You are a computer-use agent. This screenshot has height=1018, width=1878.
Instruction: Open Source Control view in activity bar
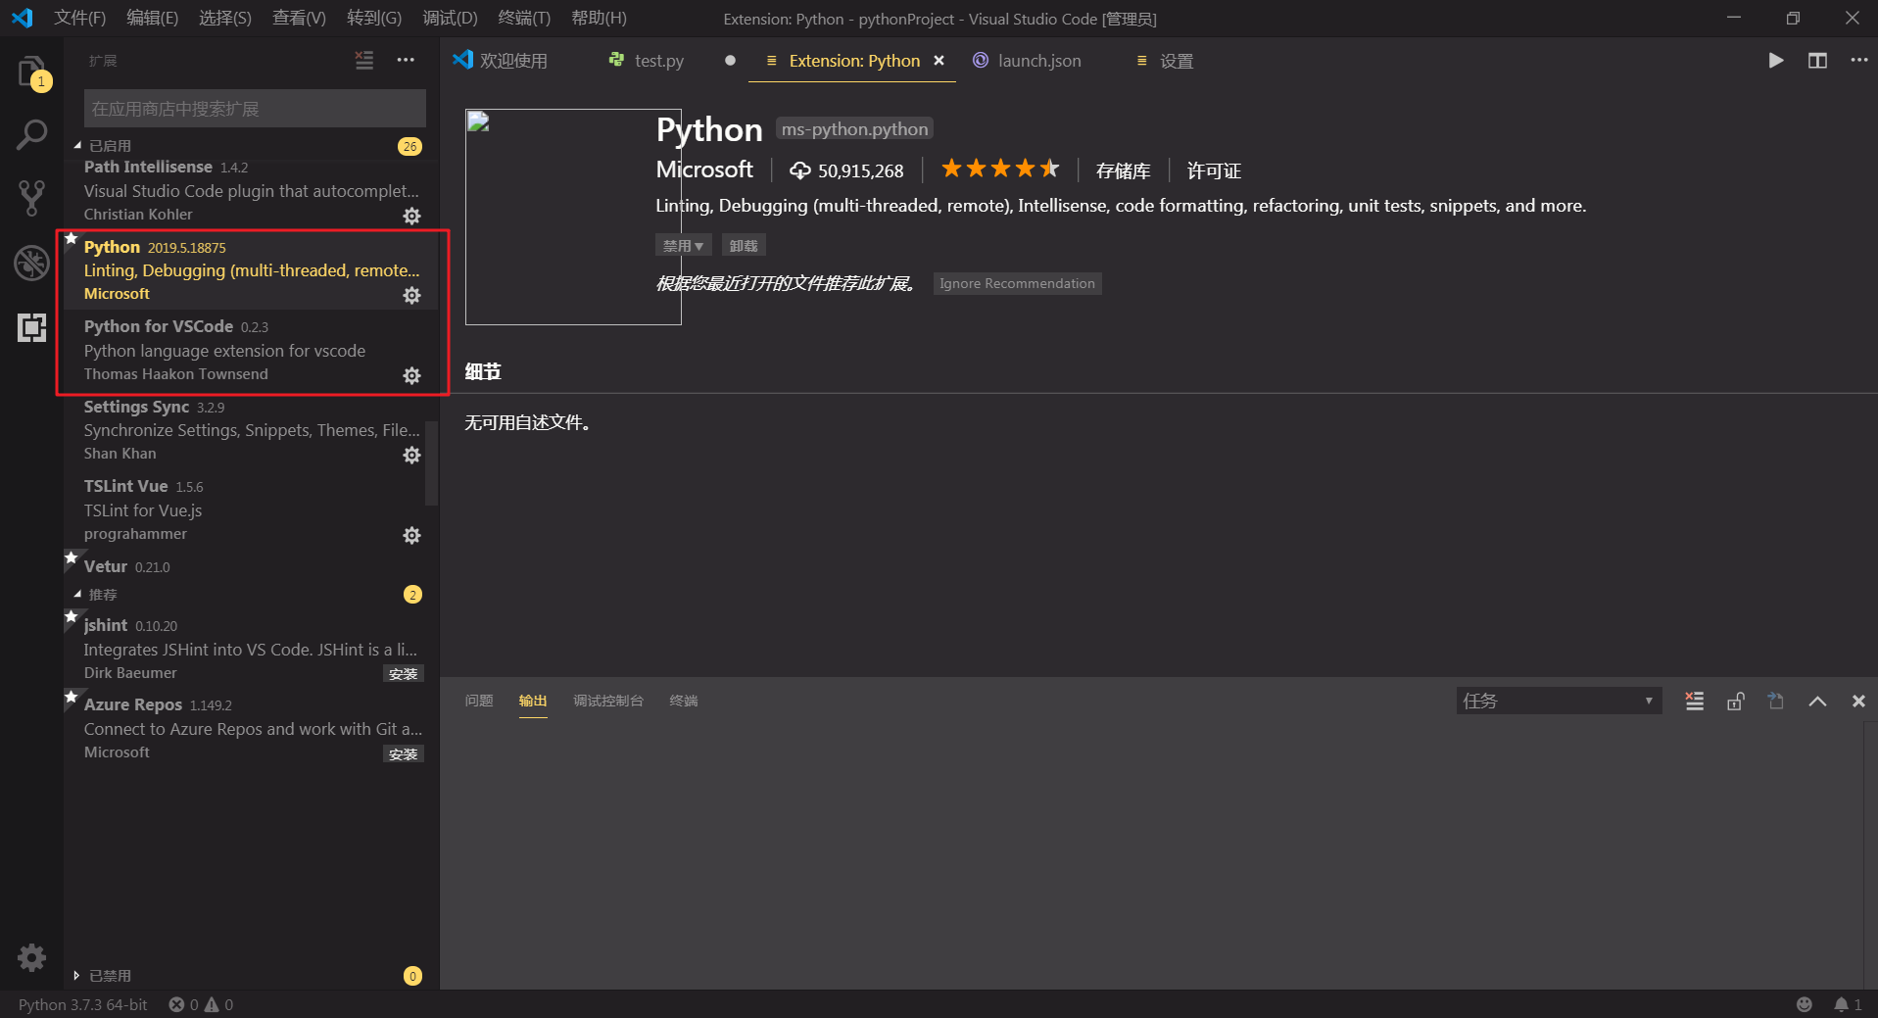31,198
